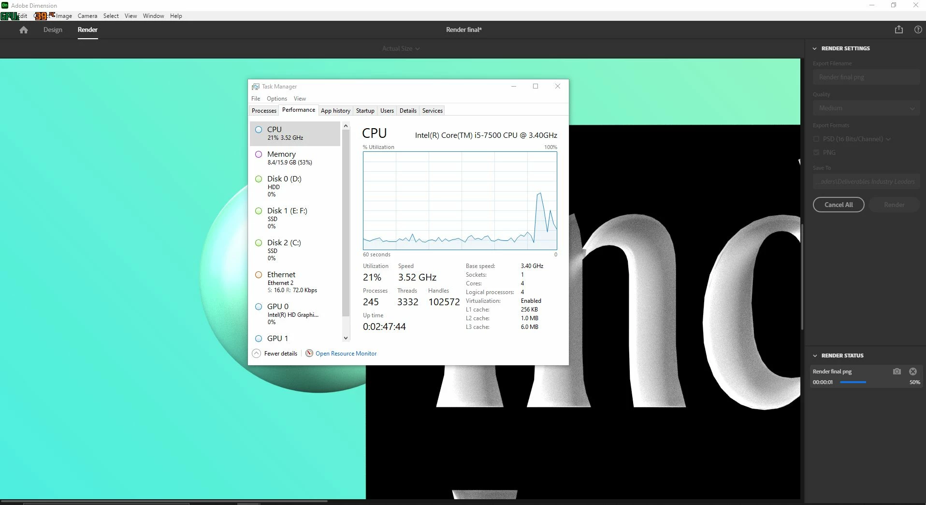
Task: Click the render snapshot camera icon
Action: (x=897, y=371)
